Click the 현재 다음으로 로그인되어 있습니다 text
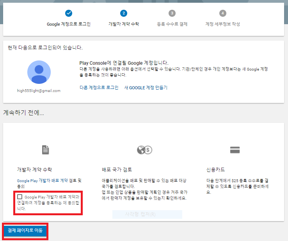The width and height of the screenshot is (288, 241). (45, 48)
